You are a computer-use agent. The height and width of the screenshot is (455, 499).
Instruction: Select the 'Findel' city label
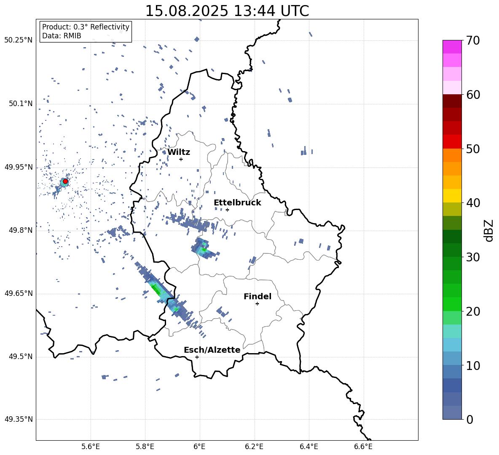click(258, 296)
